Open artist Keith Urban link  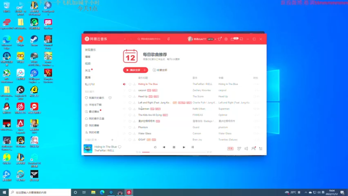pyautogui.click(x=199, y=109)
